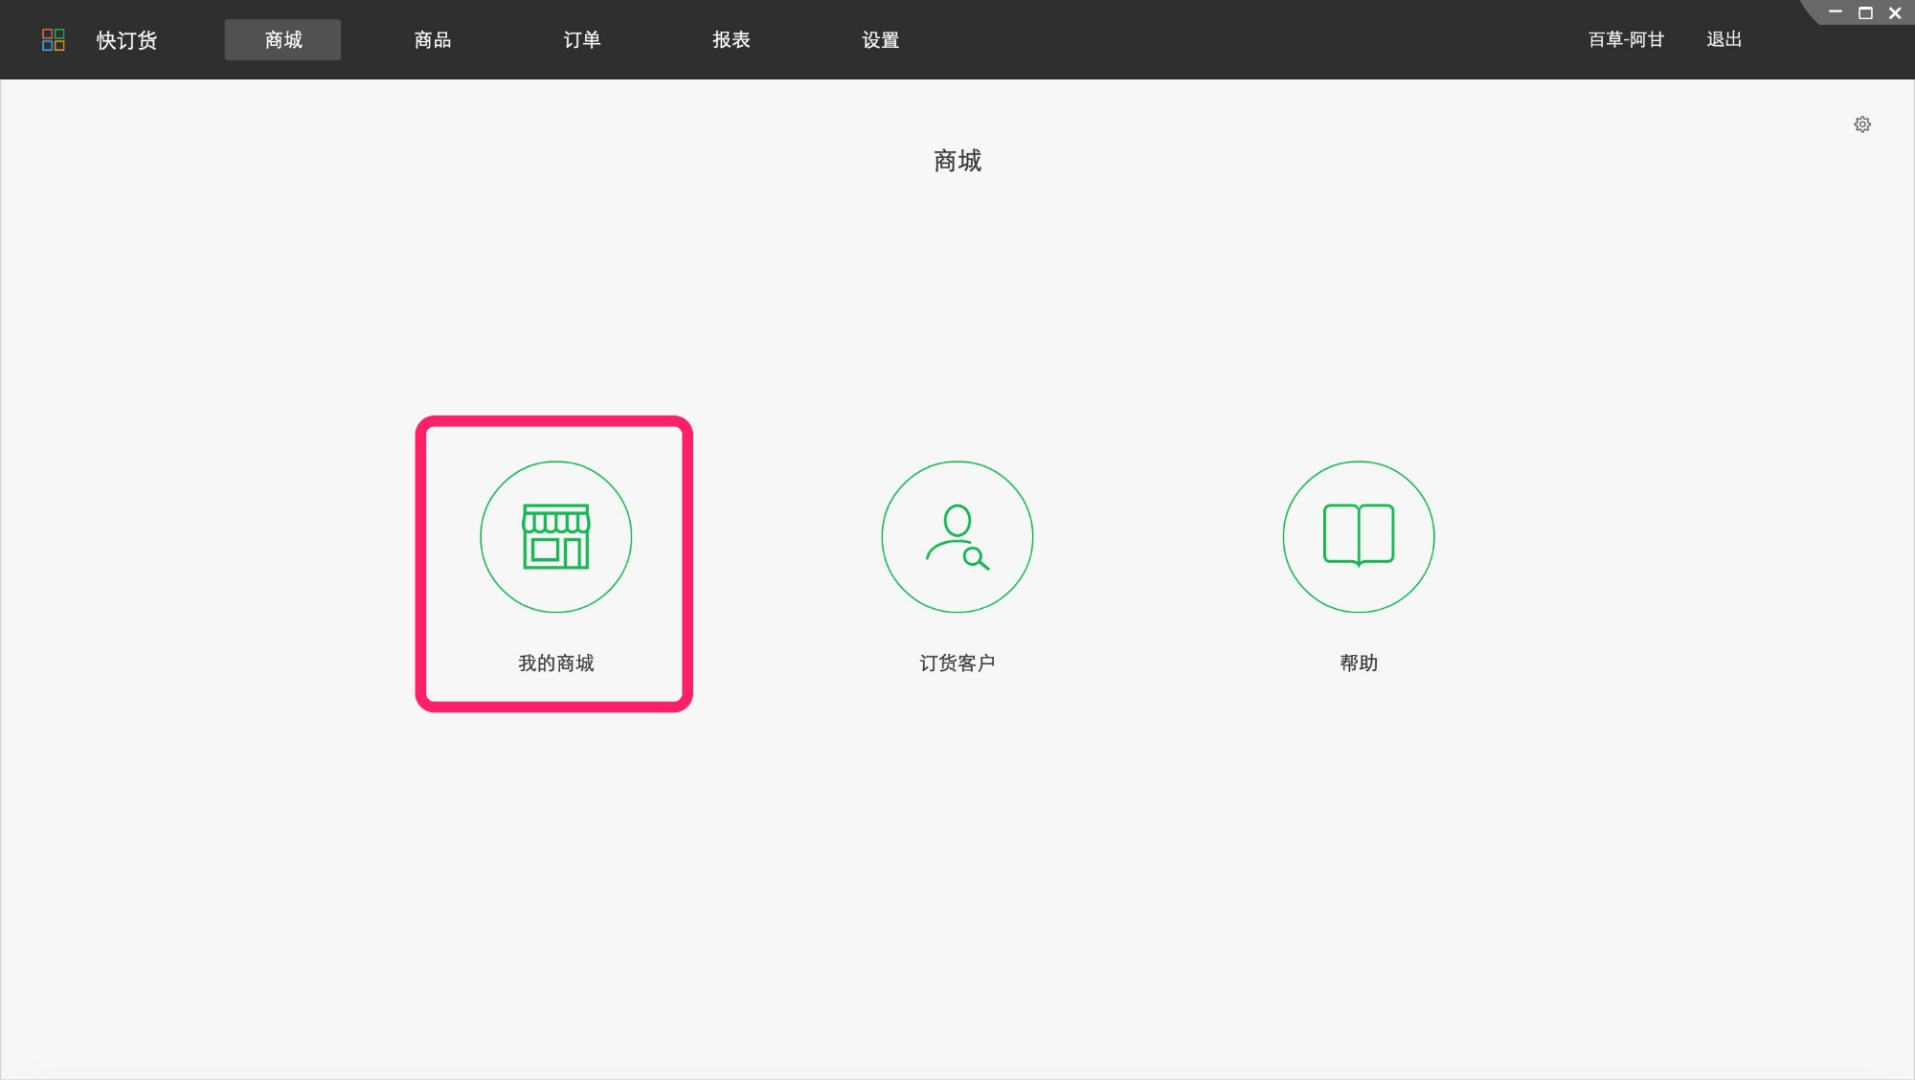Click the settings gear icon below the title bar
Image resolution: width=1915 pixels, height=1080 pixels.
(1861, 124)
